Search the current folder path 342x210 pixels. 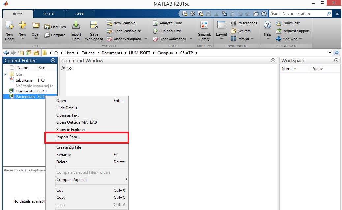[x=336, y=53]
